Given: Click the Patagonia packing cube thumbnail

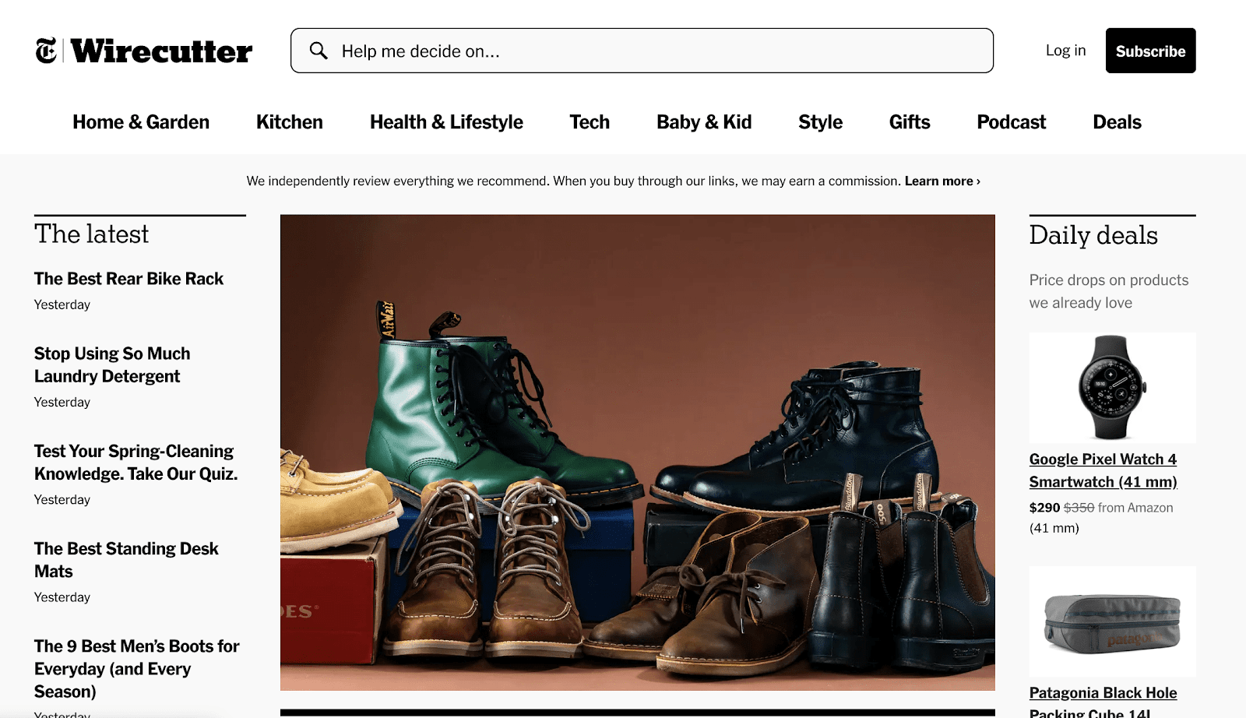Looking at the screenshot, I should click(x=1112, y=620).
